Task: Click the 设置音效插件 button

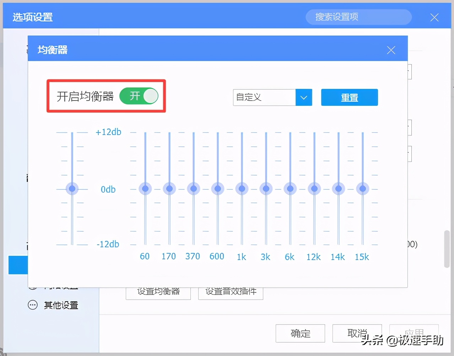Action: pos(230,291)
